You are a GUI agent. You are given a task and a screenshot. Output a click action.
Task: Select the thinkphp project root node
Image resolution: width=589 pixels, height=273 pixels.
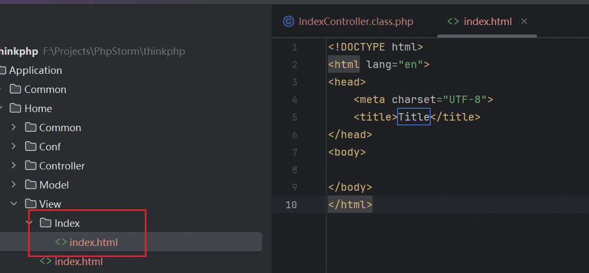coord(19,52)
